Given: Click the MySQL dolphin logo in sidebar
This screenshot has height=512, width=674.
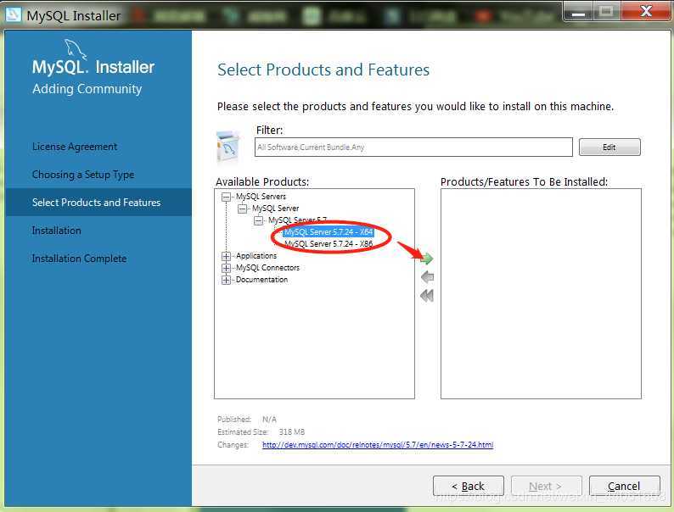Looking at the screenshot, I should pos(76,49).
